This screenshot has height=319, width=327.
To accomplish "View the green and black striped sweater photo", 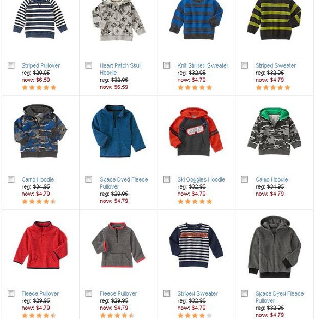I will (274, 20).
